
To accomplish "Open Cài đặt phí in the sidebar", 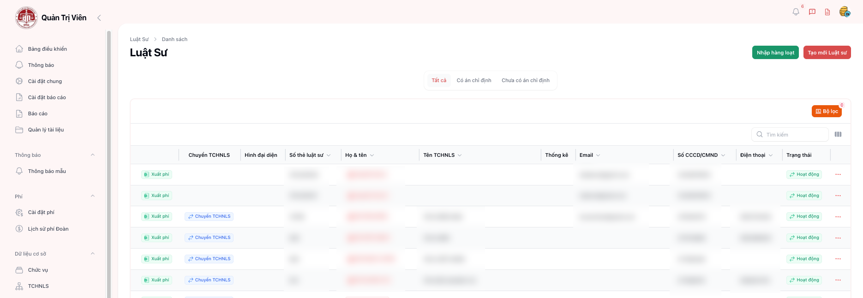I will 41,212.
